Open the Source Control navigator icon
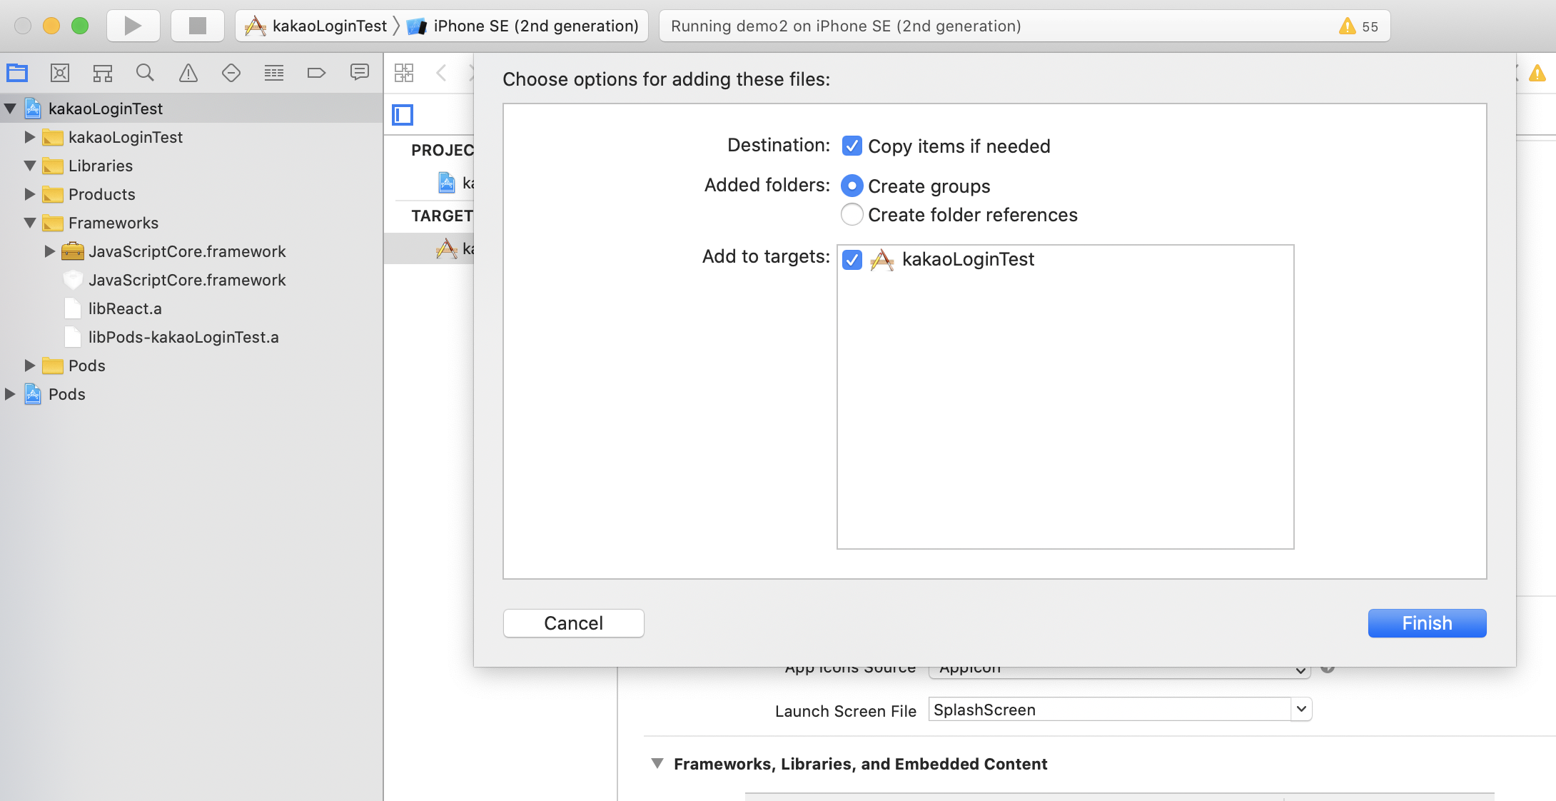 pyautogui.click(x=60, y=73)
